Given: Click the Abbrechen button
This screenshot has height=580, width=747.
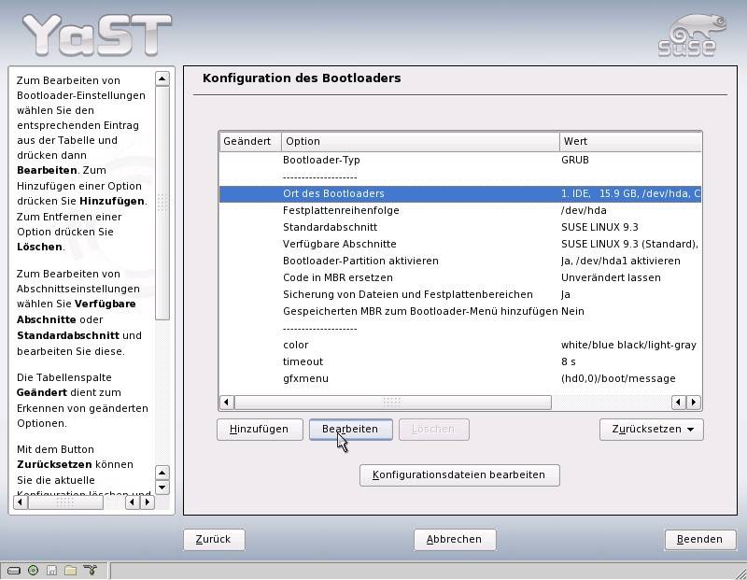Looking at the screenshot, I should [x=454, y=539].
